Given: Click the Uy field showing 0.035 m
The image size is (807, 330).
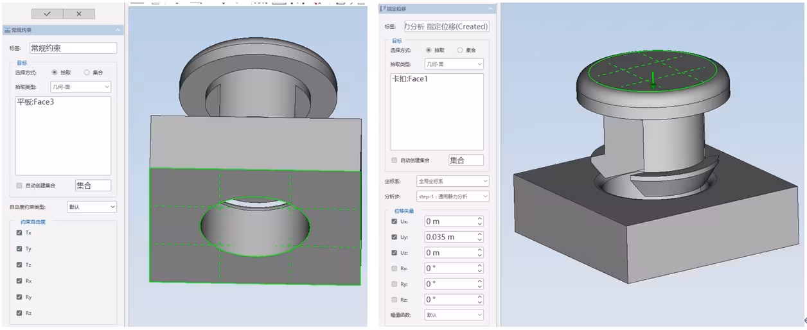Looking at the screenshot, I should (x=448, y=237).
